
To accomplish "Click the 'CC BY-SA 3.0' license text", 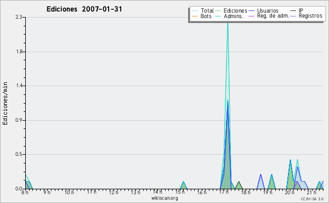I will tap(312, 199).
